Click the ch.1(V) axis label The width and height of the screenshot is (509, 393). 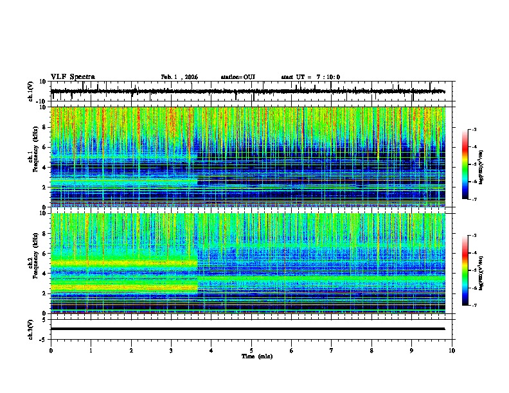tap(31, 91)
